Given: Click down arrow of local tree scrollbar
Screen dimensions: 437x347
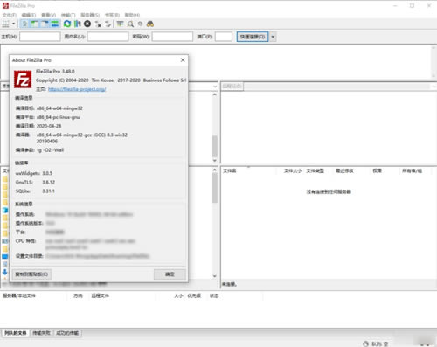Looking at the screenshot, I should click(x=215, y=160).
